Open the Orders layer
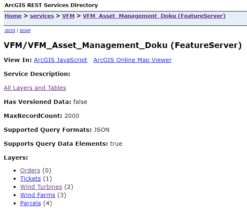This screenshot has width=247, height=211. [30, 170]
